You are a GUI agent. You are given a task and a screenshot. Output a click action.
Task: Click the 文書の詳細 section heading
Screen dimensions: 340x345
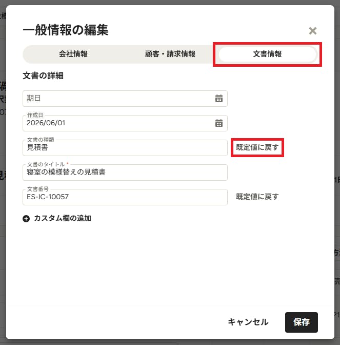43,75
